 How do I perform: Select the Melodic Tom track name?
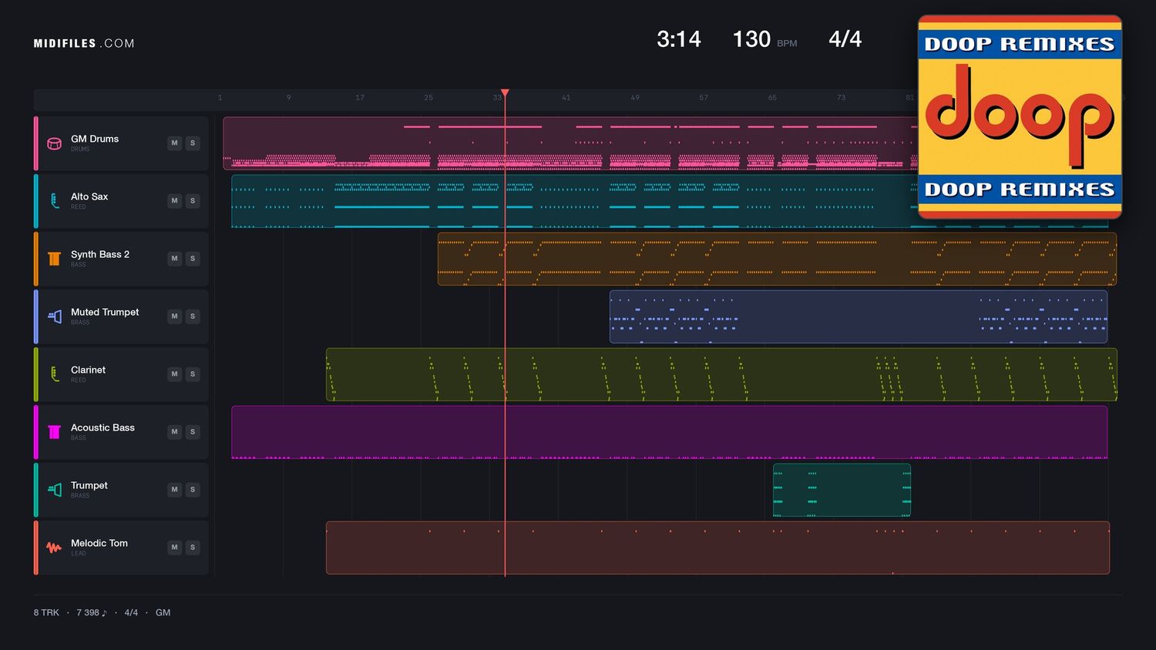tap(99, 543)
